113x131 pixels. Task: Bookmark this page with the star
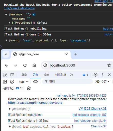click(x=109, y=65)
